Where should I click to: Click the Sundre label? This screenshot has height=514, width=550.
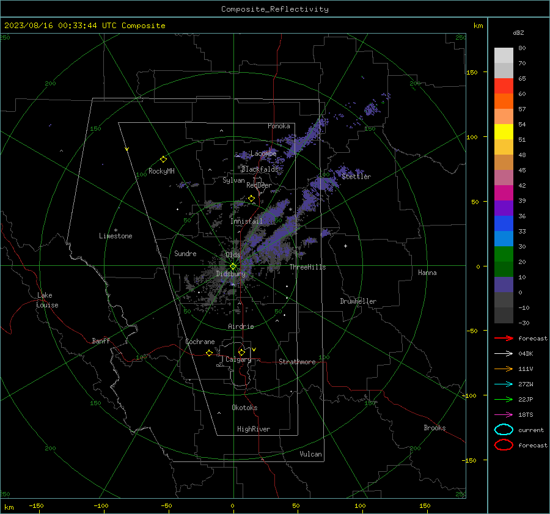pos(185,253)
